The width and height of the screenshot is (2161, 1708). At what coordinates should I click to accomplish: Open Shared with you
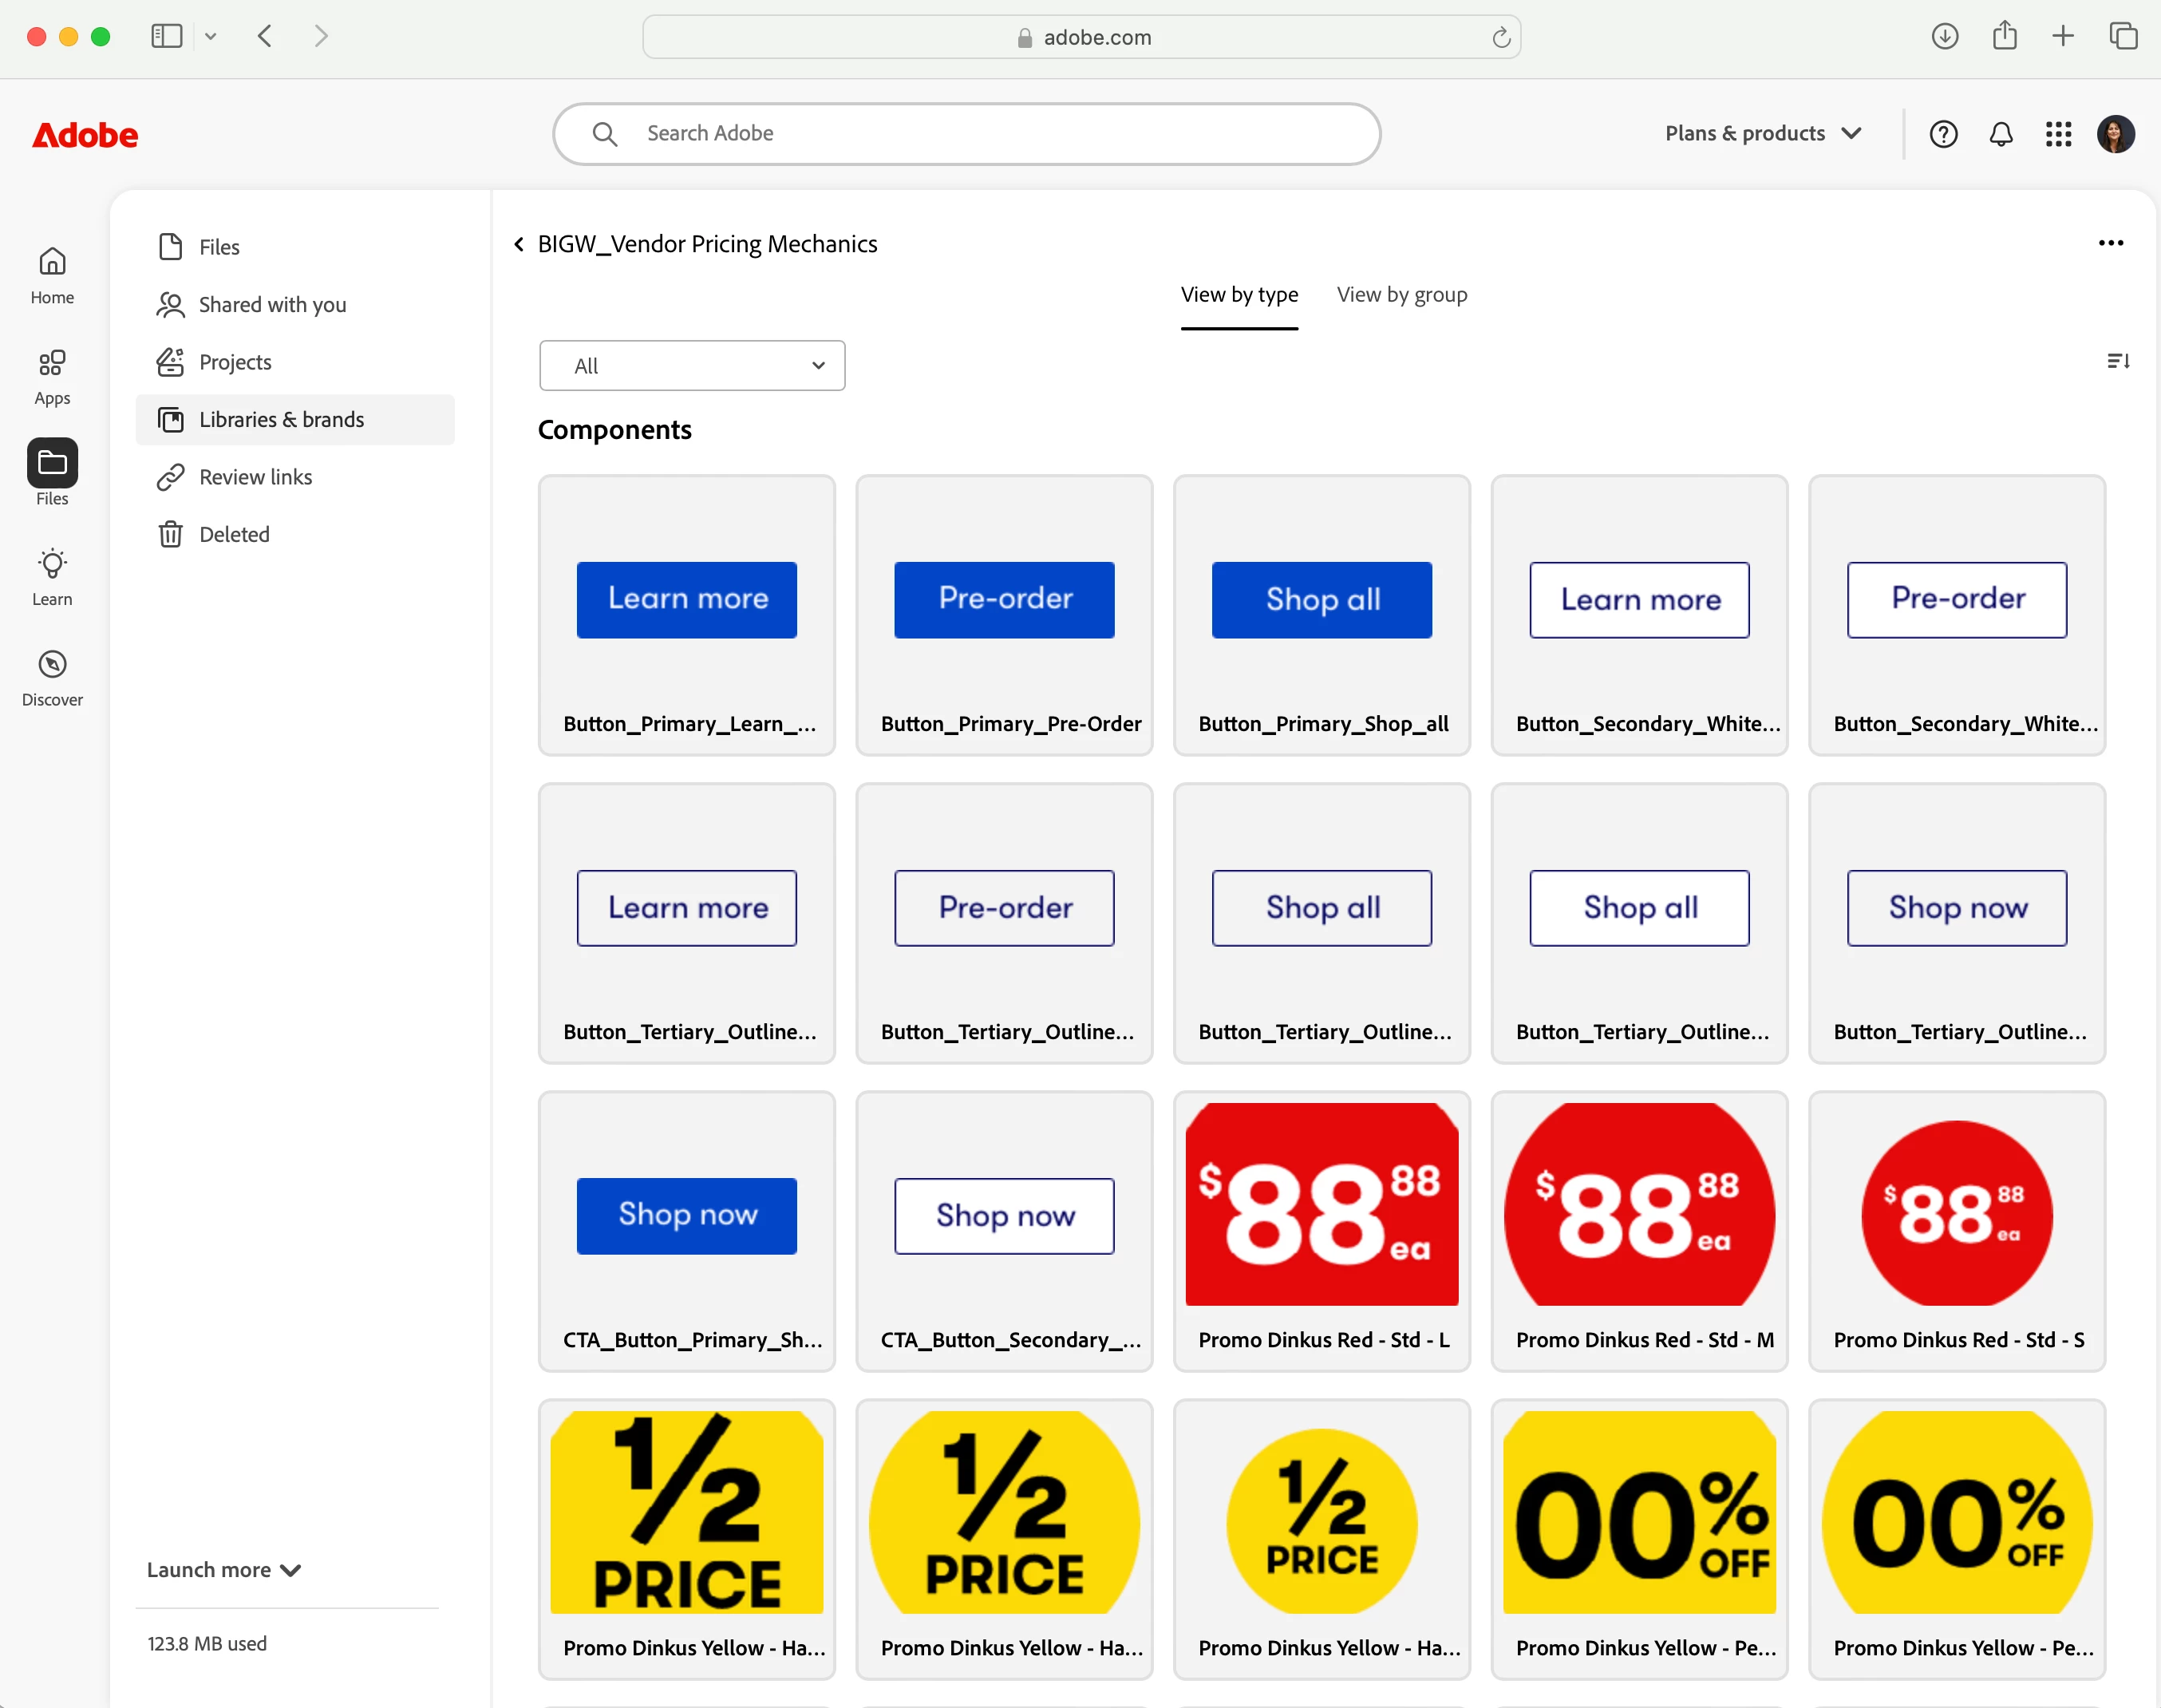coord(272,305)
